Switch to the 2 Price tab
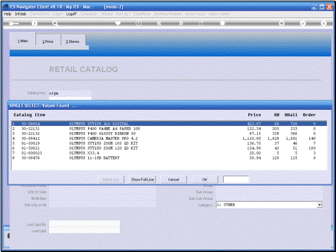The height and width of the screenshot is (252, 336). pyautogui.click(x=48, y=42)
